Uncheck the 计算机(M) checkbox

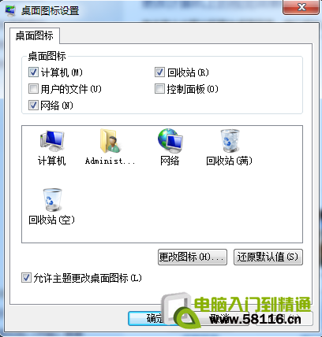click(33, 72)
